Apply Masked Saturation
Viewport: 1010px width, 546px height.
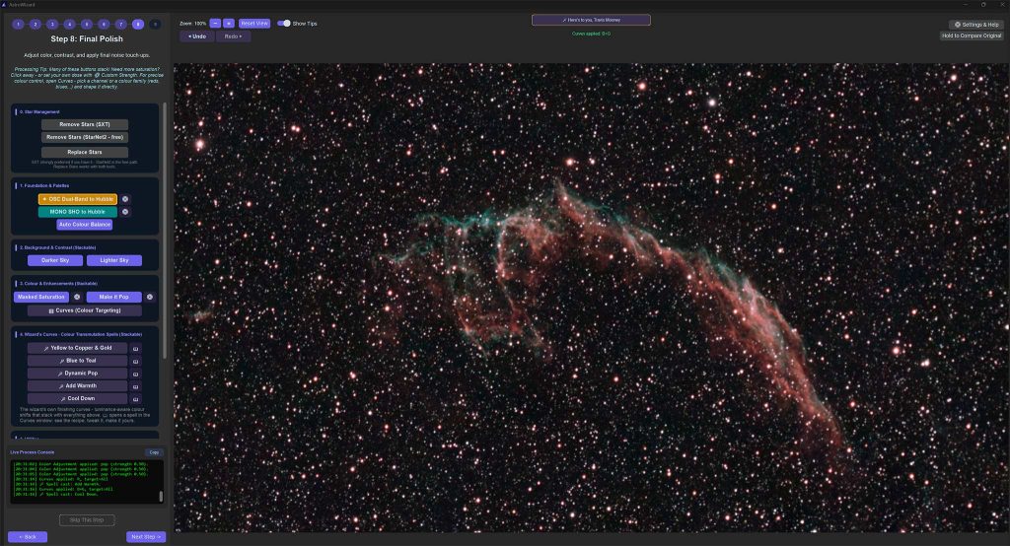coord(41,297)
